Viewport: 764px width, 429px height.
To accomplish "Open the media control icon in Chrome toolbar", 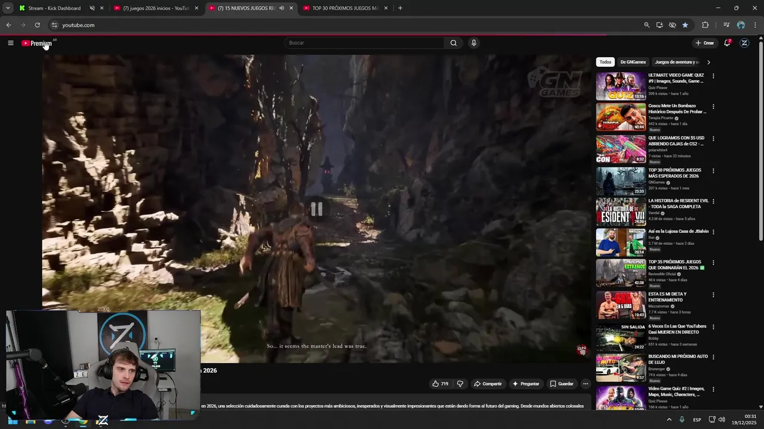I will [x=726, y=25].
